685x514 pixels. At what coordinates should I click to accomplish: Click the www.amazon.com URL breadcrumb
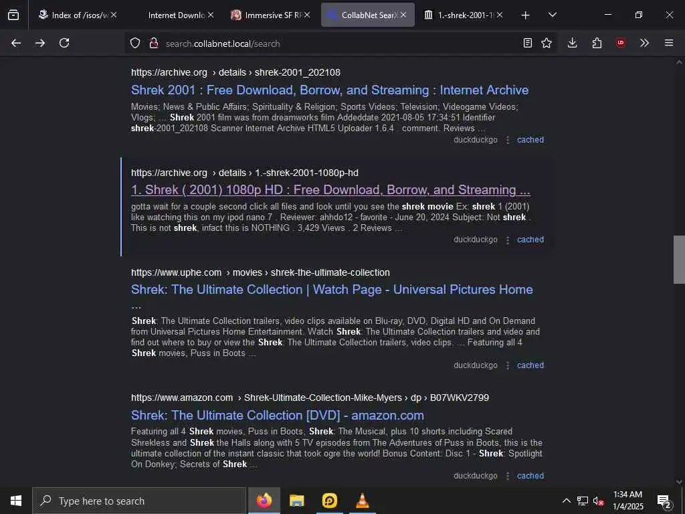pos(310,398)
